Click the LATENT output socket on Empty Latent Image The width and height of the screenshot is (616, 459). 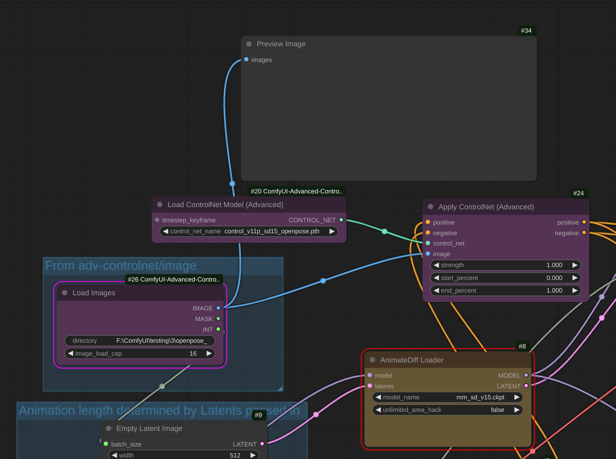(262, 444)
